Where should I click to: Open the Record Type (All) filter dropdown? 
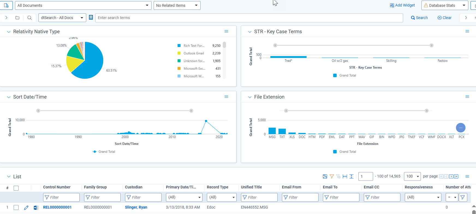click(x=222, y=197)
